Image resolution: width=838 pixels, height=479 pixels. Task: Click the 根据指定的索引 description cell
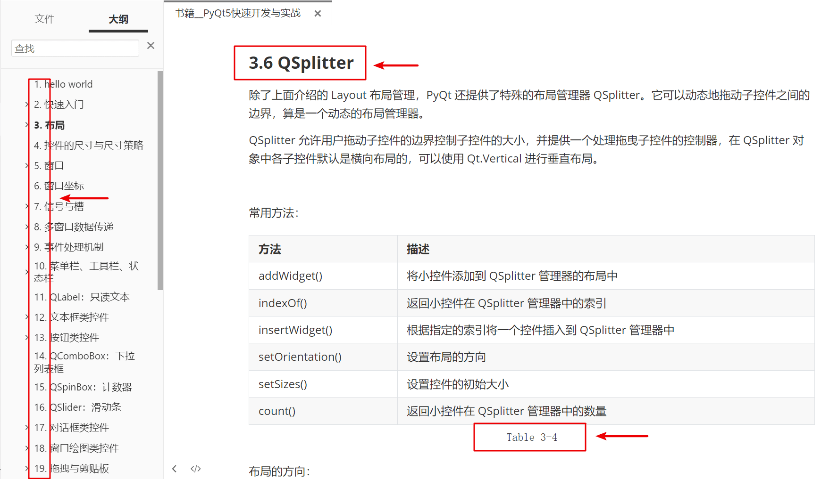pyautogui.click(x=606, y=330)
